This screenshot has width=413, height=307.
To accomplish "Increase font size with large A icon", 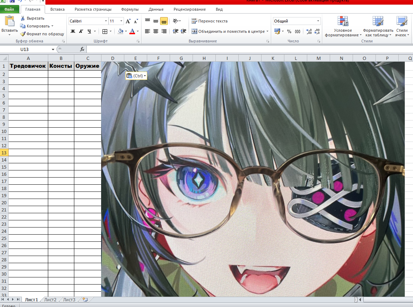I will point(128,21).
